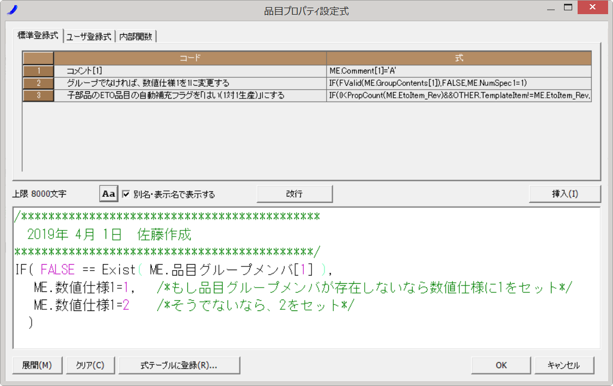Click the table's top-left corner header cell

point(38,58)
